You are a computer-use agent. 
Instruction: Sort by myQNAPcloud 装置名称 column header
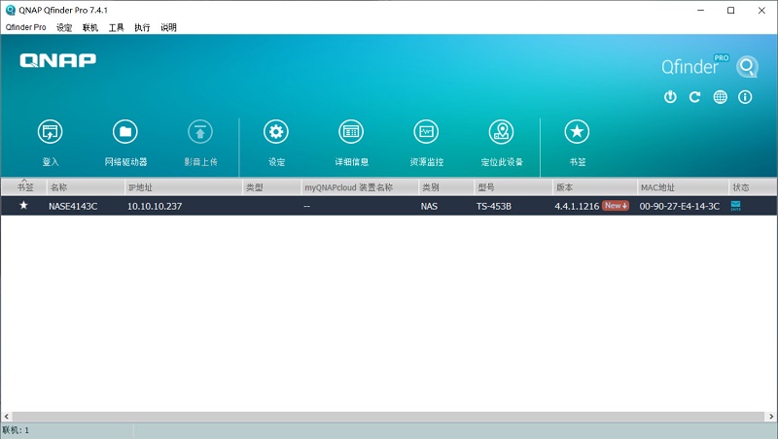click(360, 186)
